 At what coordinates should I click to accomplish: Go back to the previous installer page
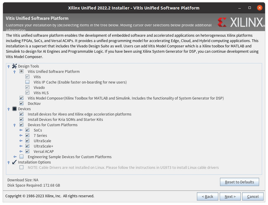207,196
